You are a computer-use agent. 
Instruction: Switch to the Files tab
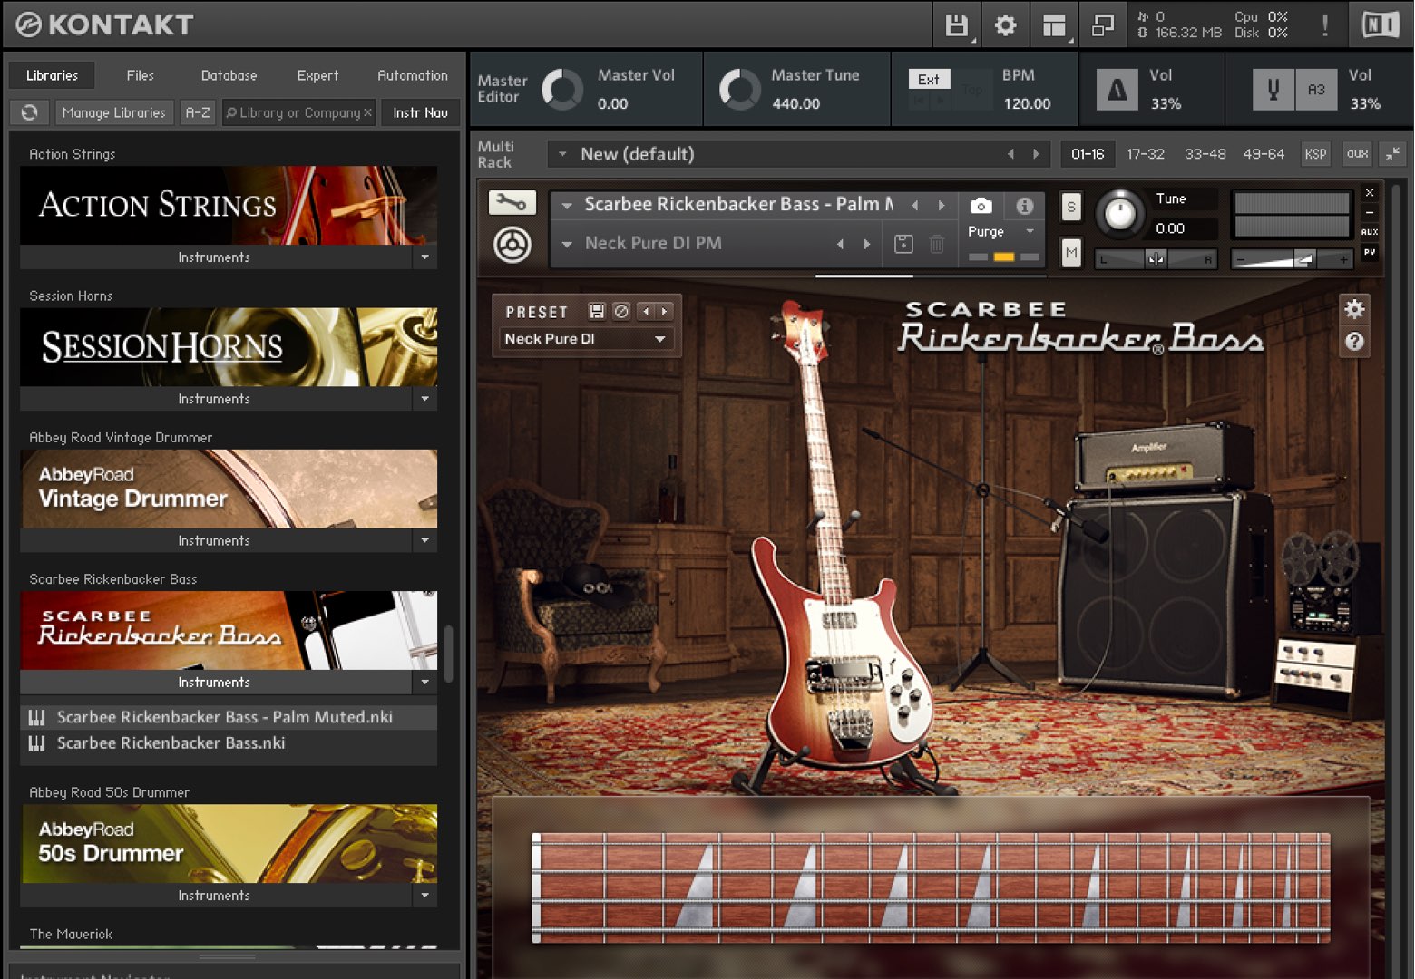(x=140, y=75)
